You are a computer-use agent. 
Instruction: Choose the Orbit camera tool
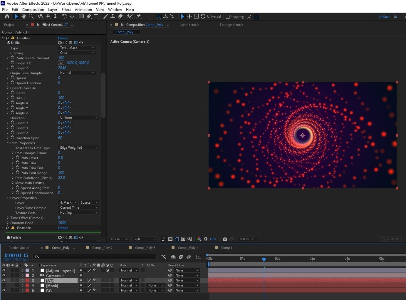tap(41, 16)
